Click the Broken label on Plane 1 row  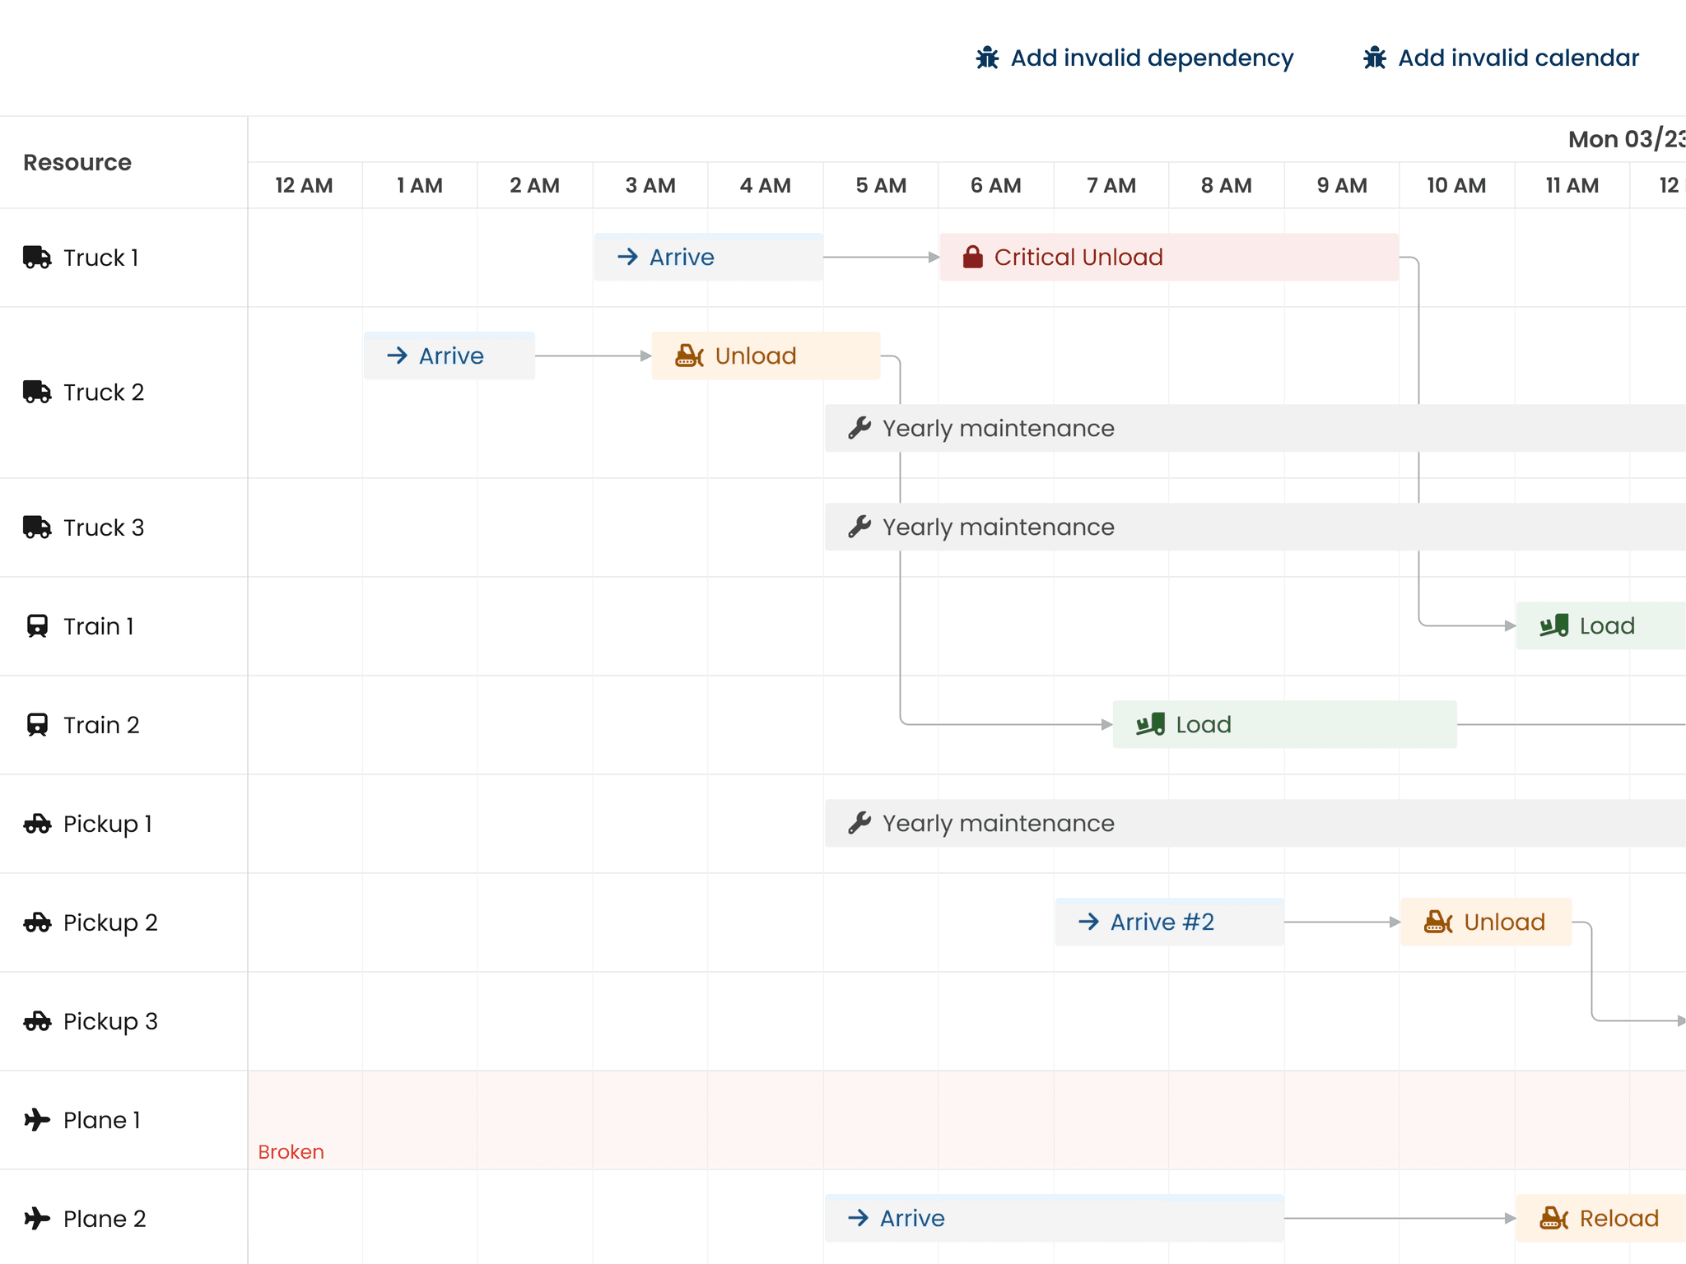[290, 1151]
